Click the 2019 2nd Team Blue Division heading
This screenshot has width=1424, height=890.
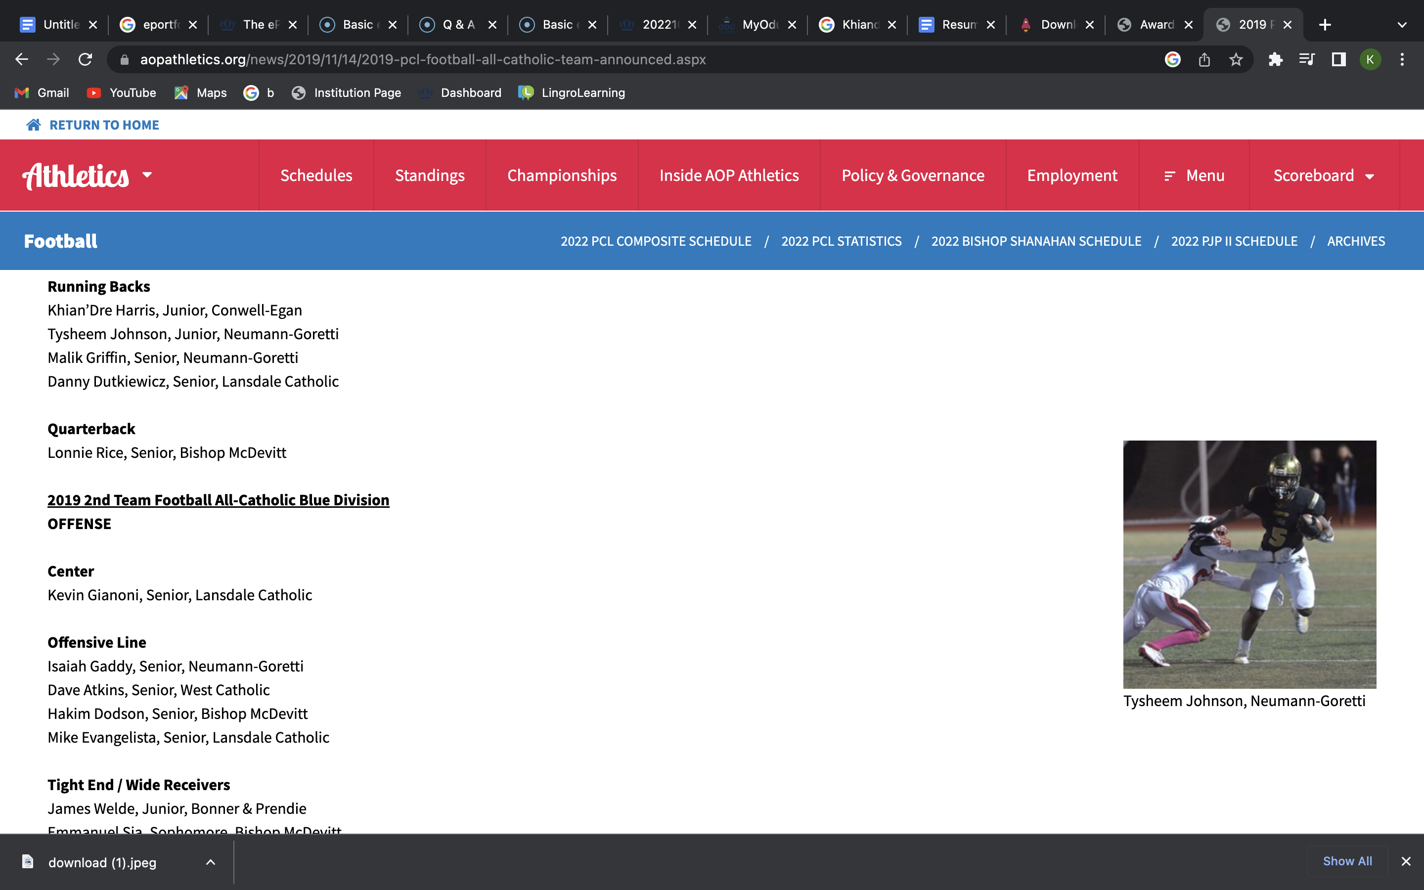[x=219, y=500]
